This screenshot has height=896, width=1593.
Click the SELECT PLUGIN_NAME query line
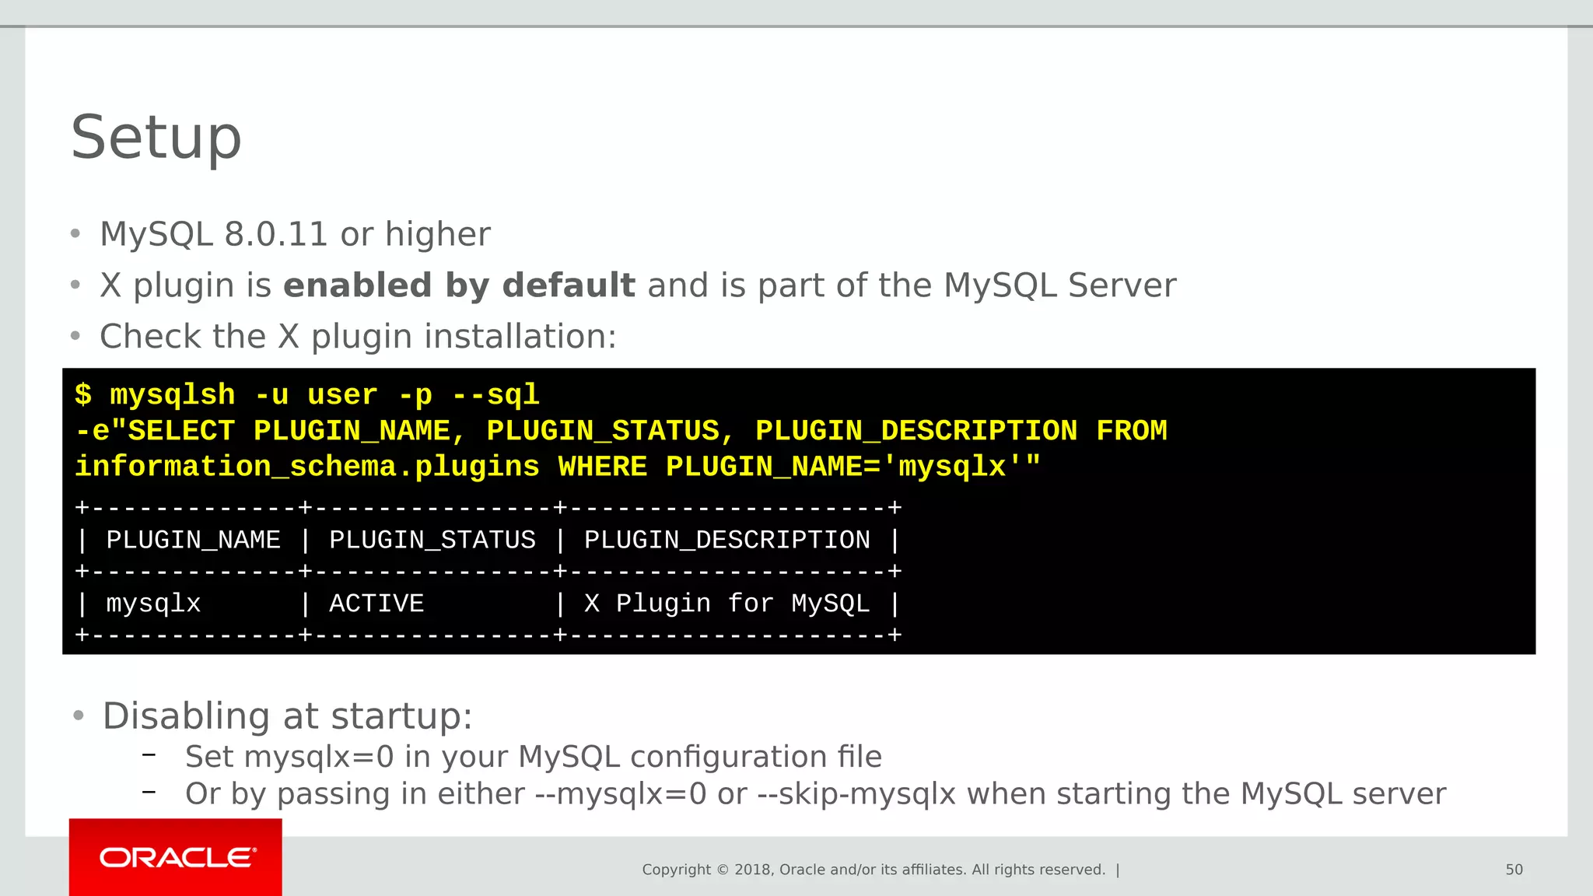coord(621,431)
